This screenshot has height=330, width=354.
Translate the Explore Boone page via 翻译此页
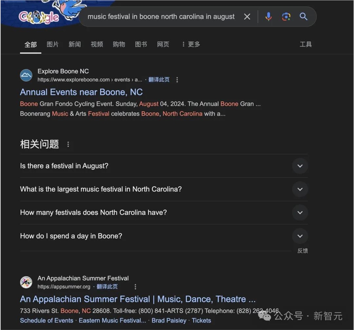coord(159,80)
